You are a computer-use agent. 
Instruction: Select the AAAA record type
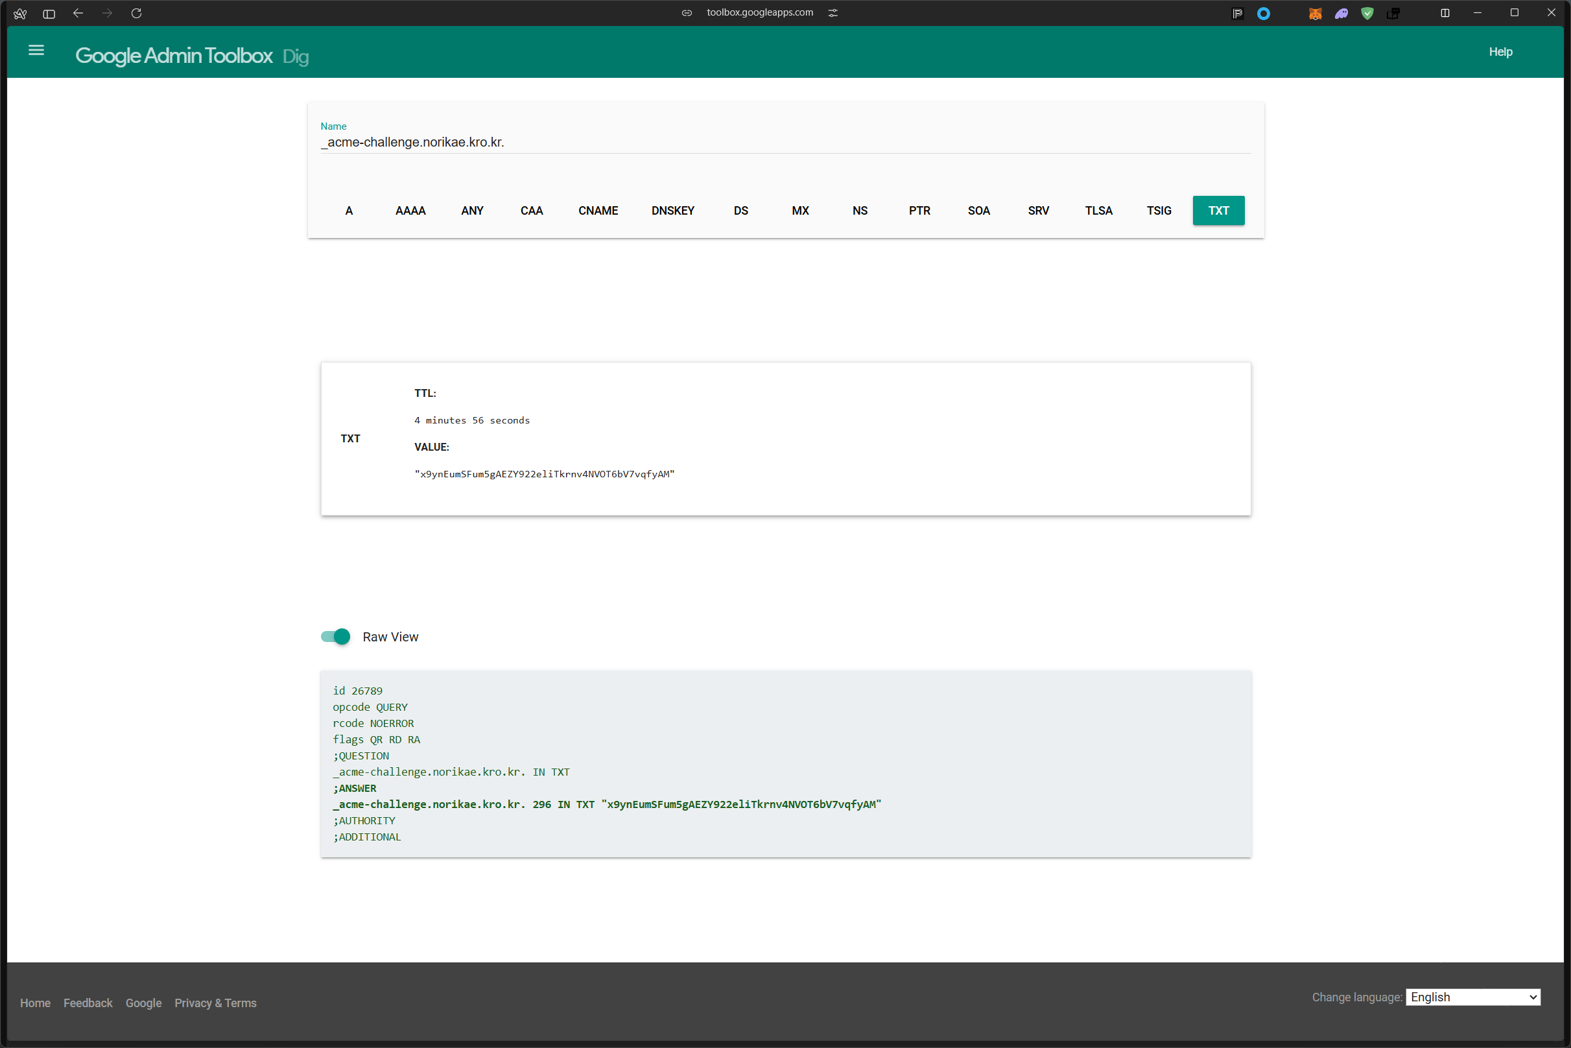[x=410, y=211]
